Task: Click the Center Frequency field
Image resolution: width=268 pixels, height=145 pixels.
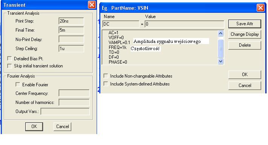Action: 74,93
